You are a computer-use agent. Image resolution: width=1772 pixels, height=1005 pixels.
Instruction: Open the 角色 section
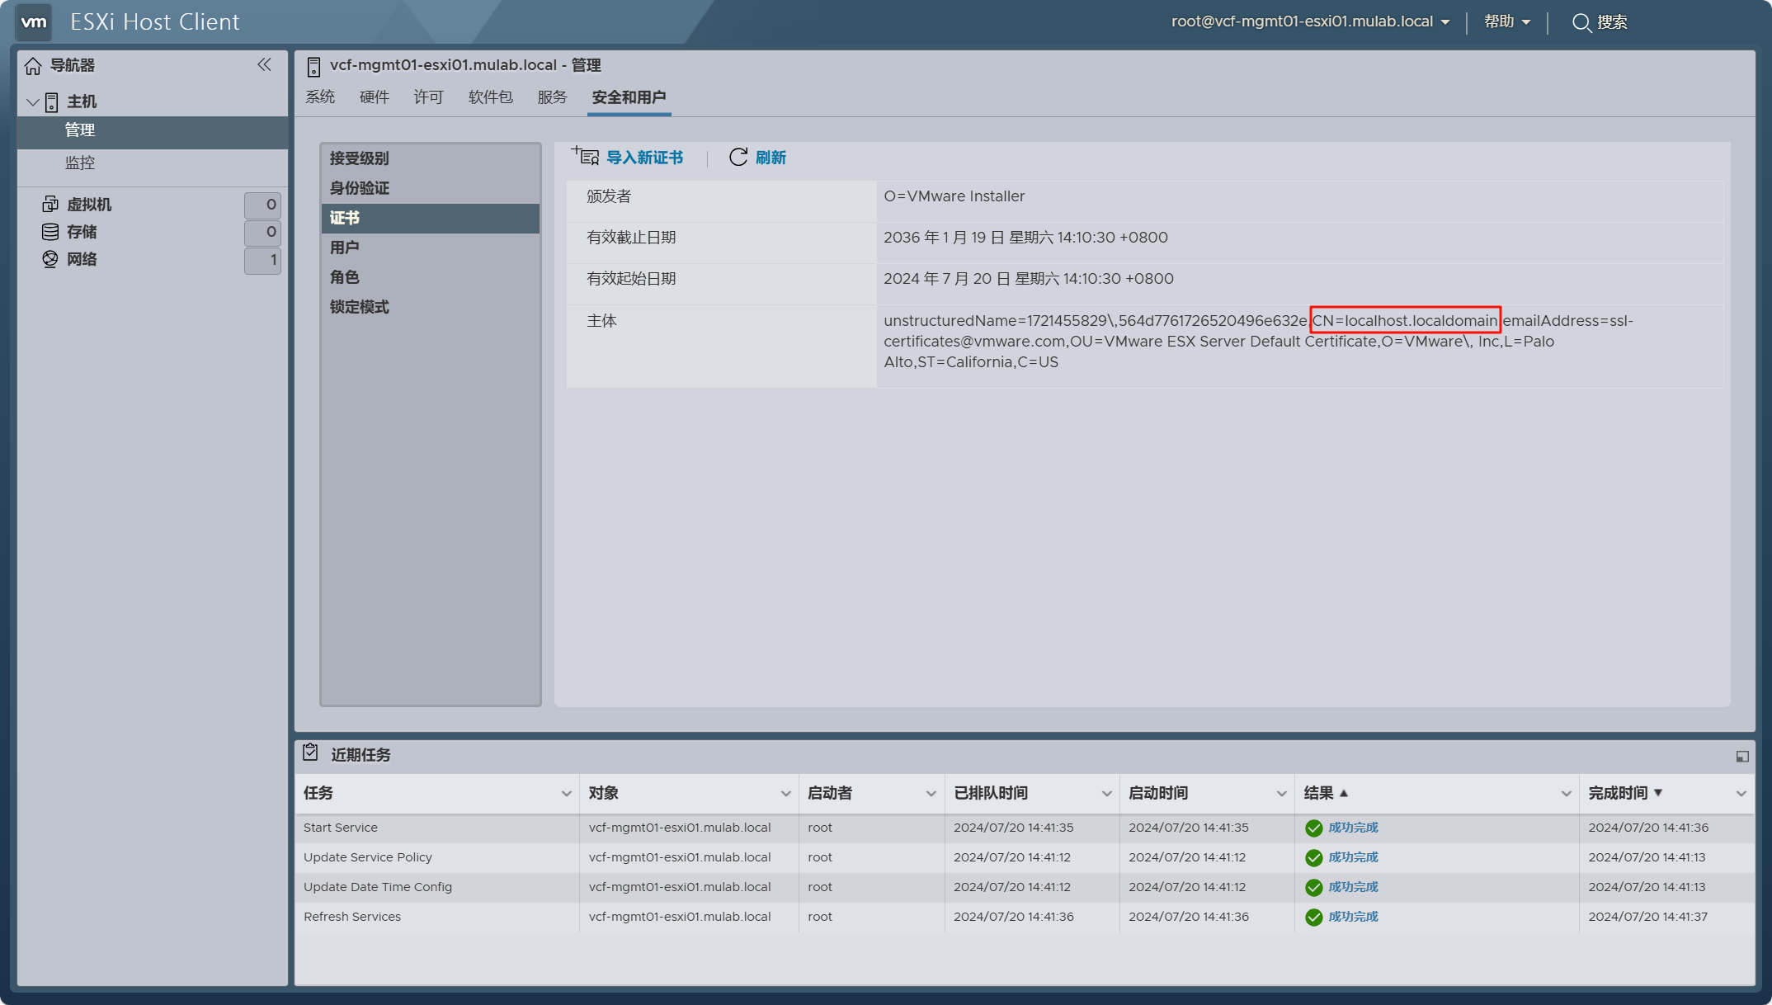pyautogui.click(x=430, y=277)
